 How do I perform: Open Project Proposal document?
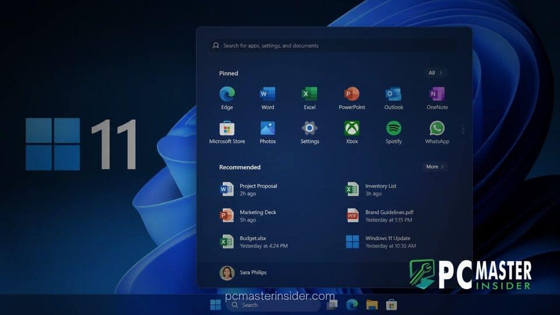249,189
